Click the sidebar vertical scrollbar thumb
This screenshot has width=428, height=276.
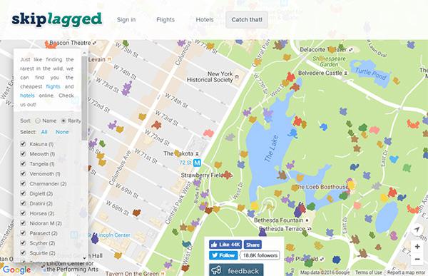point(84,98)
